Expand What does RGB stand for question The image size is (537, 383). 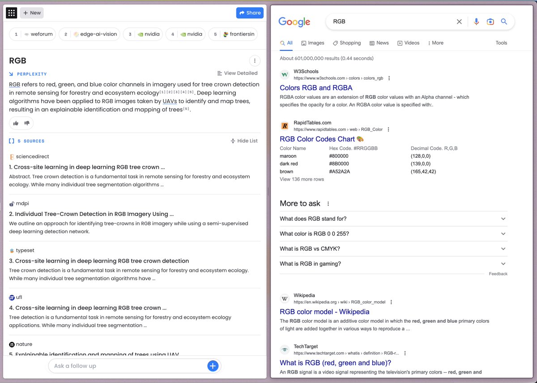tap(393, 219)
